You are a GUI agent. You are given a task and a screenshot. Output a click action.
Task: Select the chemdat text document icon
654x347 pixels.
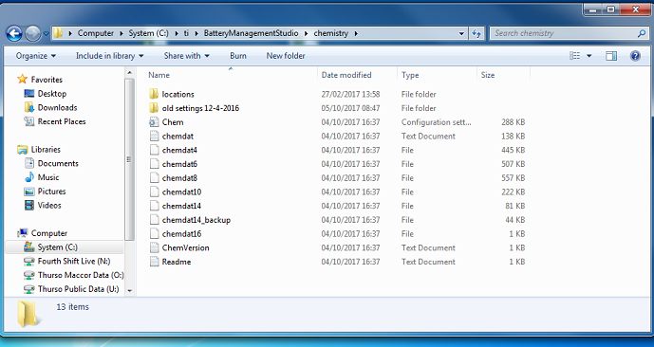(x=154, y=137)
